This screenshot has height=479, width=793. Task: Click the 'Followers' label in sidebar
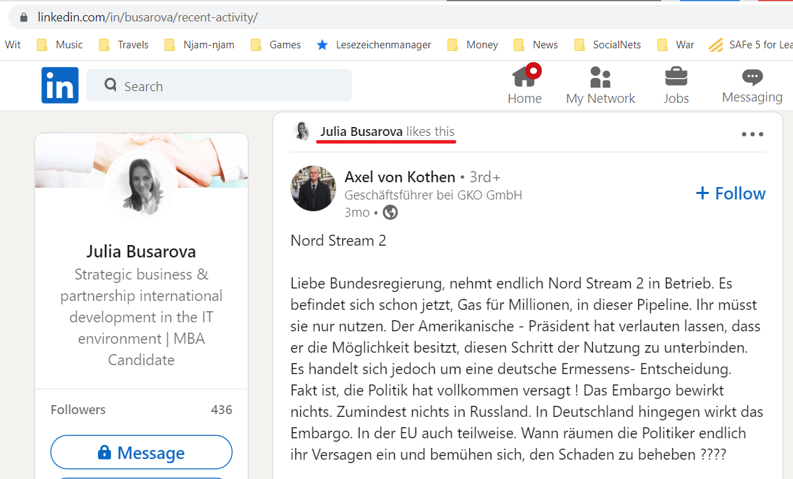coord(78,410)
